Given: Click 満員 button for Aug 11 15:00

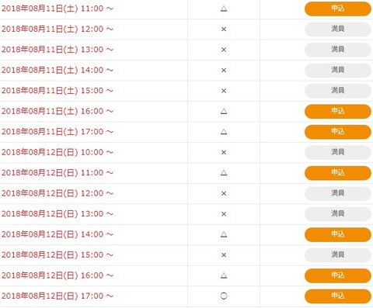Looking at the screenshot, I should click(x=338, y=91).
